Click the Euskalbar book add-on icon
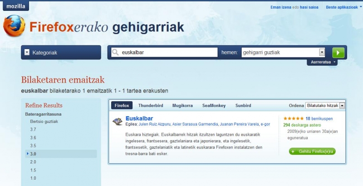The height and width of the screenshot is (186, 363). pyautogui.click(x=118, y=122)
